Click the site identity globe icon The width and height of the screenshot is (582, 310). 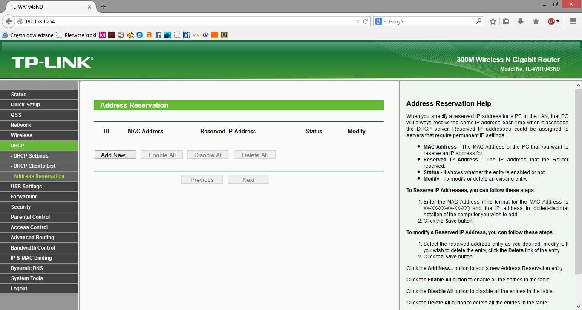click(x=20, y=21)
